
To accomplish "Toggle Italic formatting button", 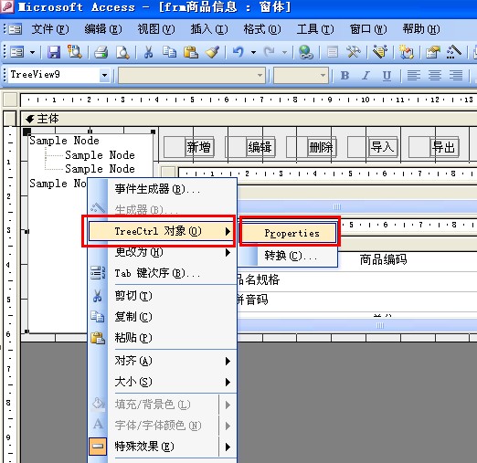I will [x=366, y=76].
